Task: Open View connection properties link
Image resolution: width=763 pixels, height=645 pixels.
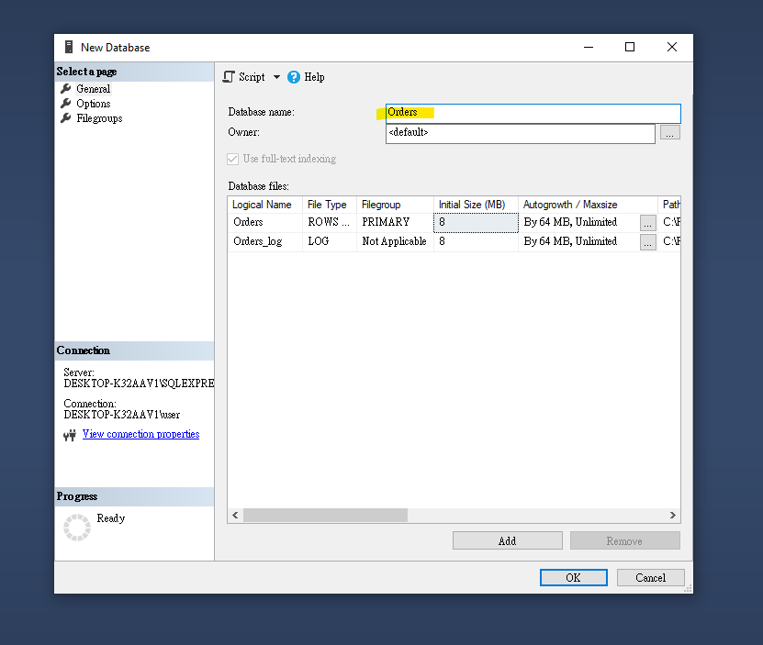Action: (140, 434)
